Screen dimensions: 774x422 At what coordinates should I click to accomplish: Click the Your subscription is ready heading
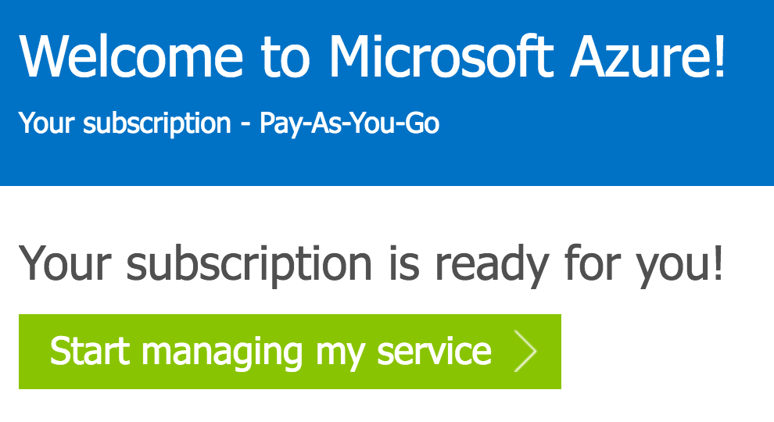click(x=371, y=264)
